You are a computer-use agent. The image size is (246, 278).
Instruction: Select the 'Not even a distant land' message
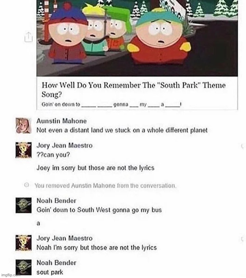click(122, 130)
